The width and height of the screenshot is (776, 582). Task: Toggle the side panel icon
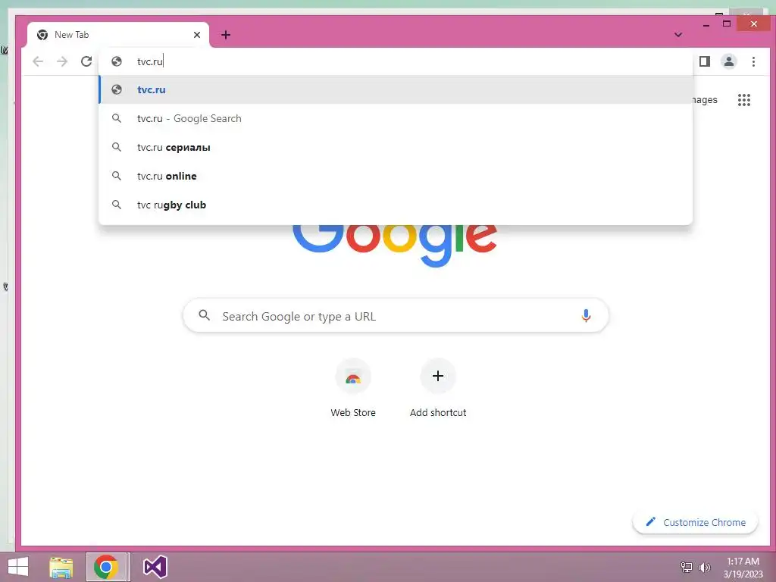705,61
